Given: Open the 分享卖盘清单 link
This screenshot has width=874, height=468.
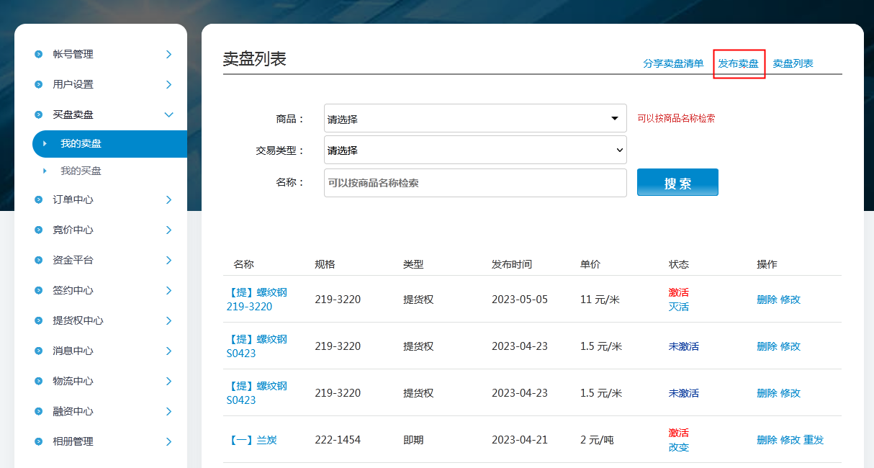Looking at the screenshot, I should pos(673,63).
